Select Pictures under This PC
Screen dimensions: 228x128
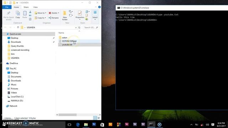pyautogui.click(x=14, y=89)
